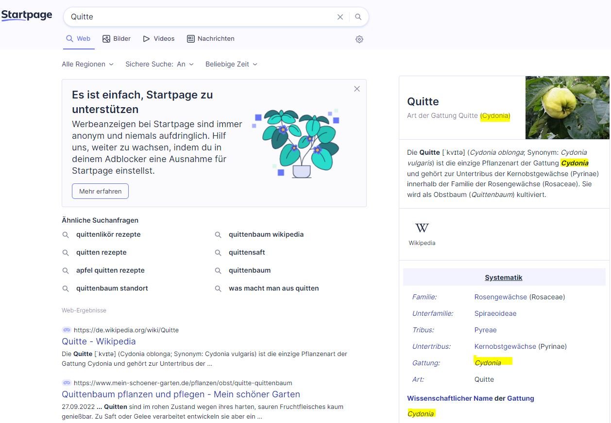This screenshot has width=611, height=423.
Task: Click search icon next to quittensaft
Action: click(218, 253)
